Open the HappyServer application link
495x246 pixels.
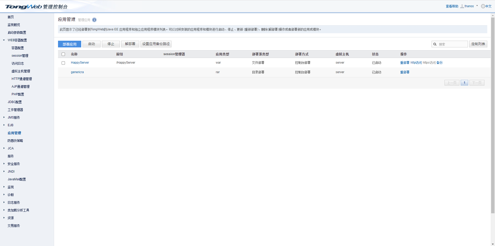point(80,63)
